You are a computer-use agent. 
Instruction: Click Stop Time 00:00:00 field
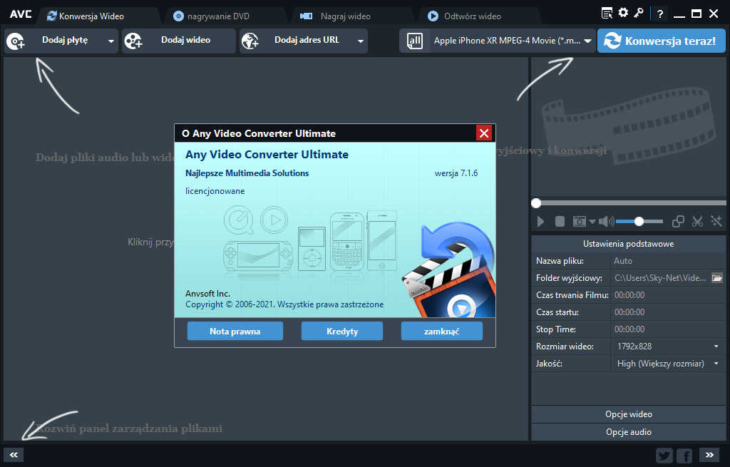click(668, 329)
